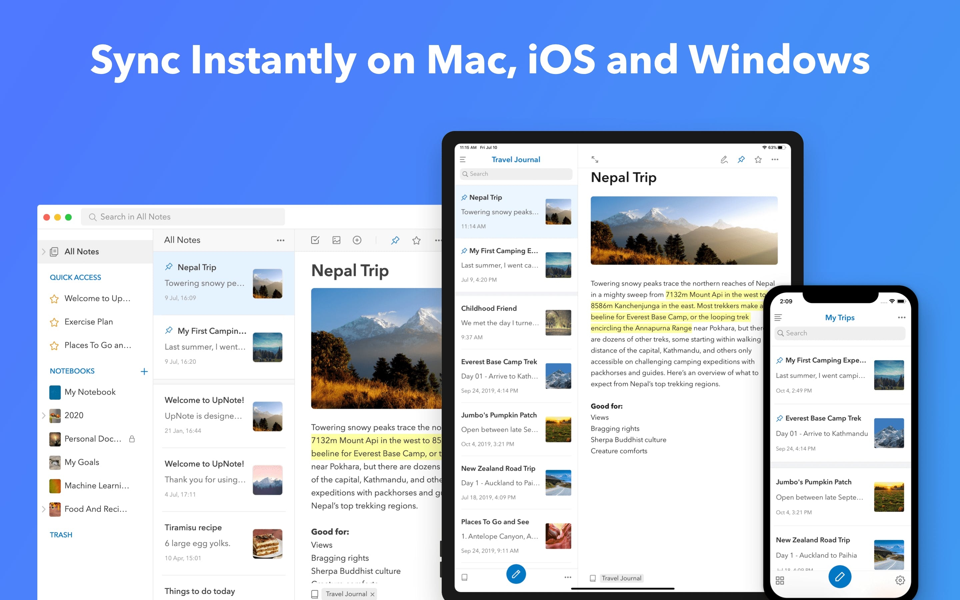Viewport: 960px width, 600px height.
Task: Open My First Campin… note in Mac list
Action: pos(224,347)
